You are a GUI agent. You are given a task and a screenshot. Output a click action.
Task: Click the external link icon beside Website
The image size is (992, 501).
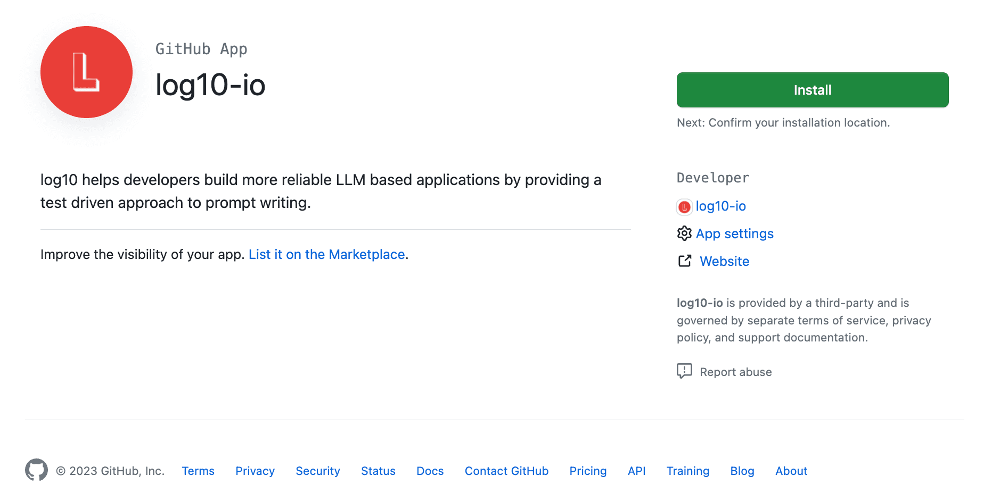(685, 261)
